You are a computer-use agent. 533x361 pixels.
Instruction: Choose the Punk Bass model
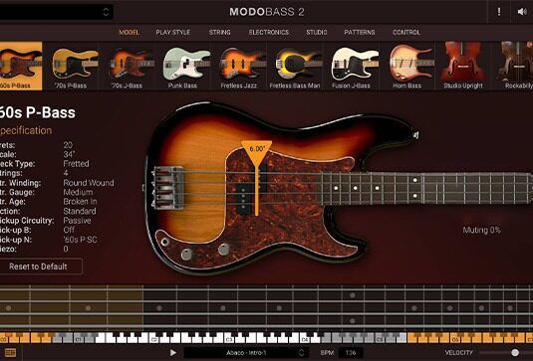(x=182, y=66)
